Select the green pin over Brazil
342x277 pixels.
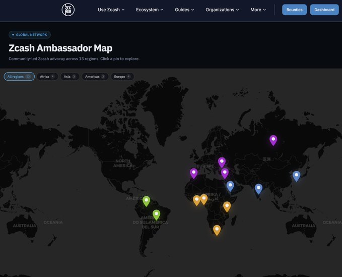coord(156,215)
